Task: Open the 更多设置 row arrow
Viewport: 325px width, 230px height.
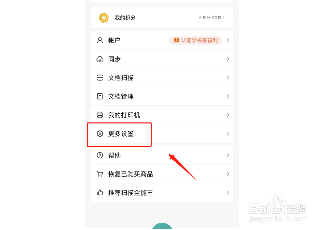Action: click(x=228, y=134)
